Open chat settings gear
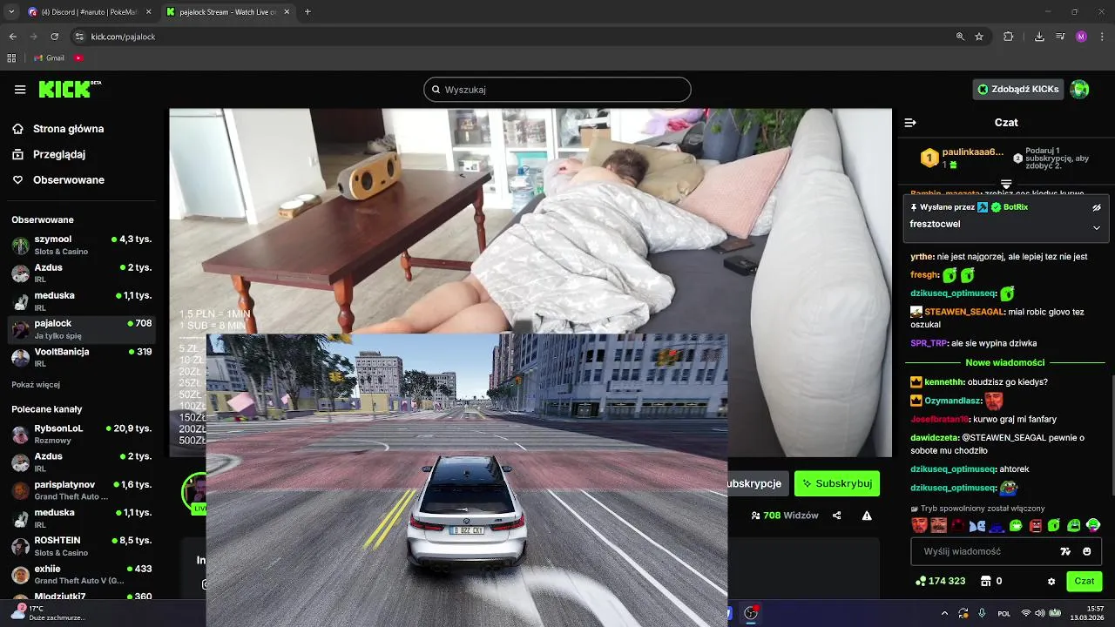Image resolution: width=1115 pixels, height=627 pixels. [x=1051, y=581]
